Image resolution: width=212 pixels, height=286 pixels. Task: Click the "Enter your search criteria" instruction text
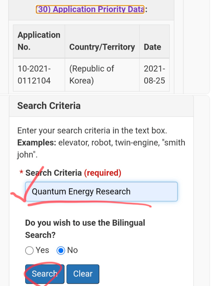tap(92, 131)
